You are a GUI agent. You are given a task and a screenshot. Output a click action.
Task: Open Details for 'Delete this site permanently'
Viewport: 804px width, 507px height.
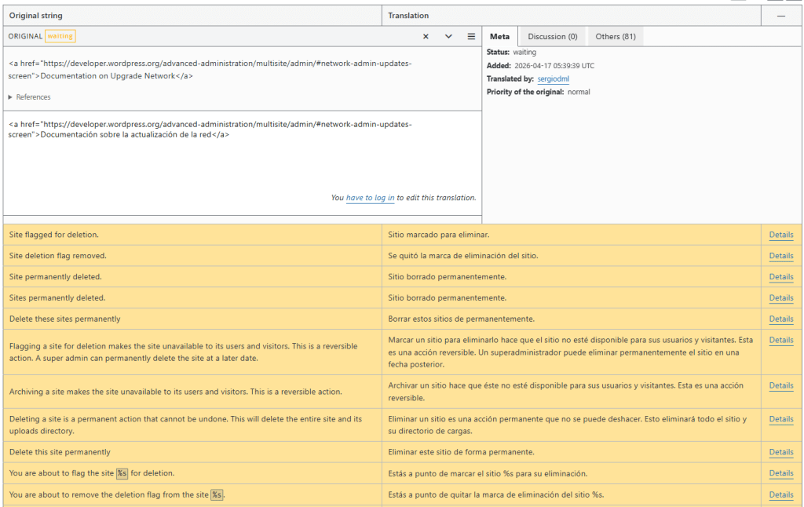point(780,452)
